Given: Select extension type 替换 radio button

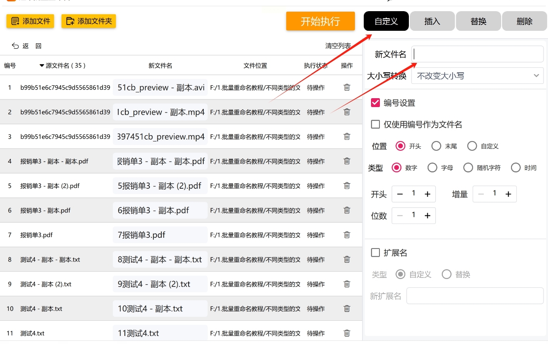Looking at the screenshot, I should tap(447, 274).
